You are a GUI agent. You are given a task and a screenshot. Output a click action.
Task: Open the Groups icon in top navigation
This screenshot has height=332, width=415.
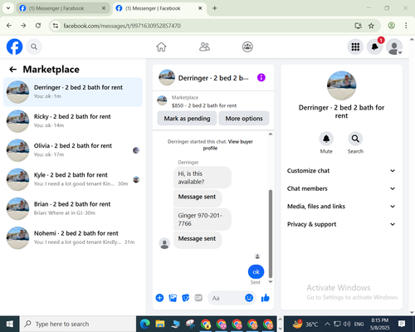(247, 46)
